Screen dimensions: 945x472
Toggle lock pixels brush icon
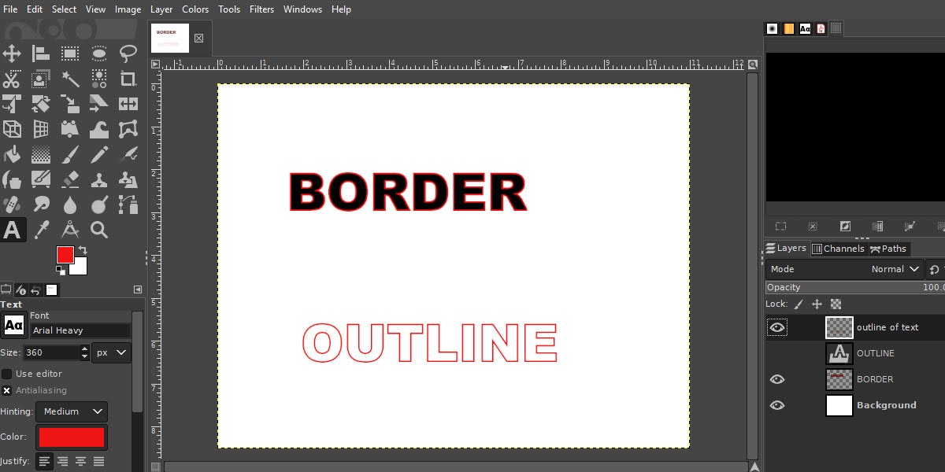click(x=799, y=304)
